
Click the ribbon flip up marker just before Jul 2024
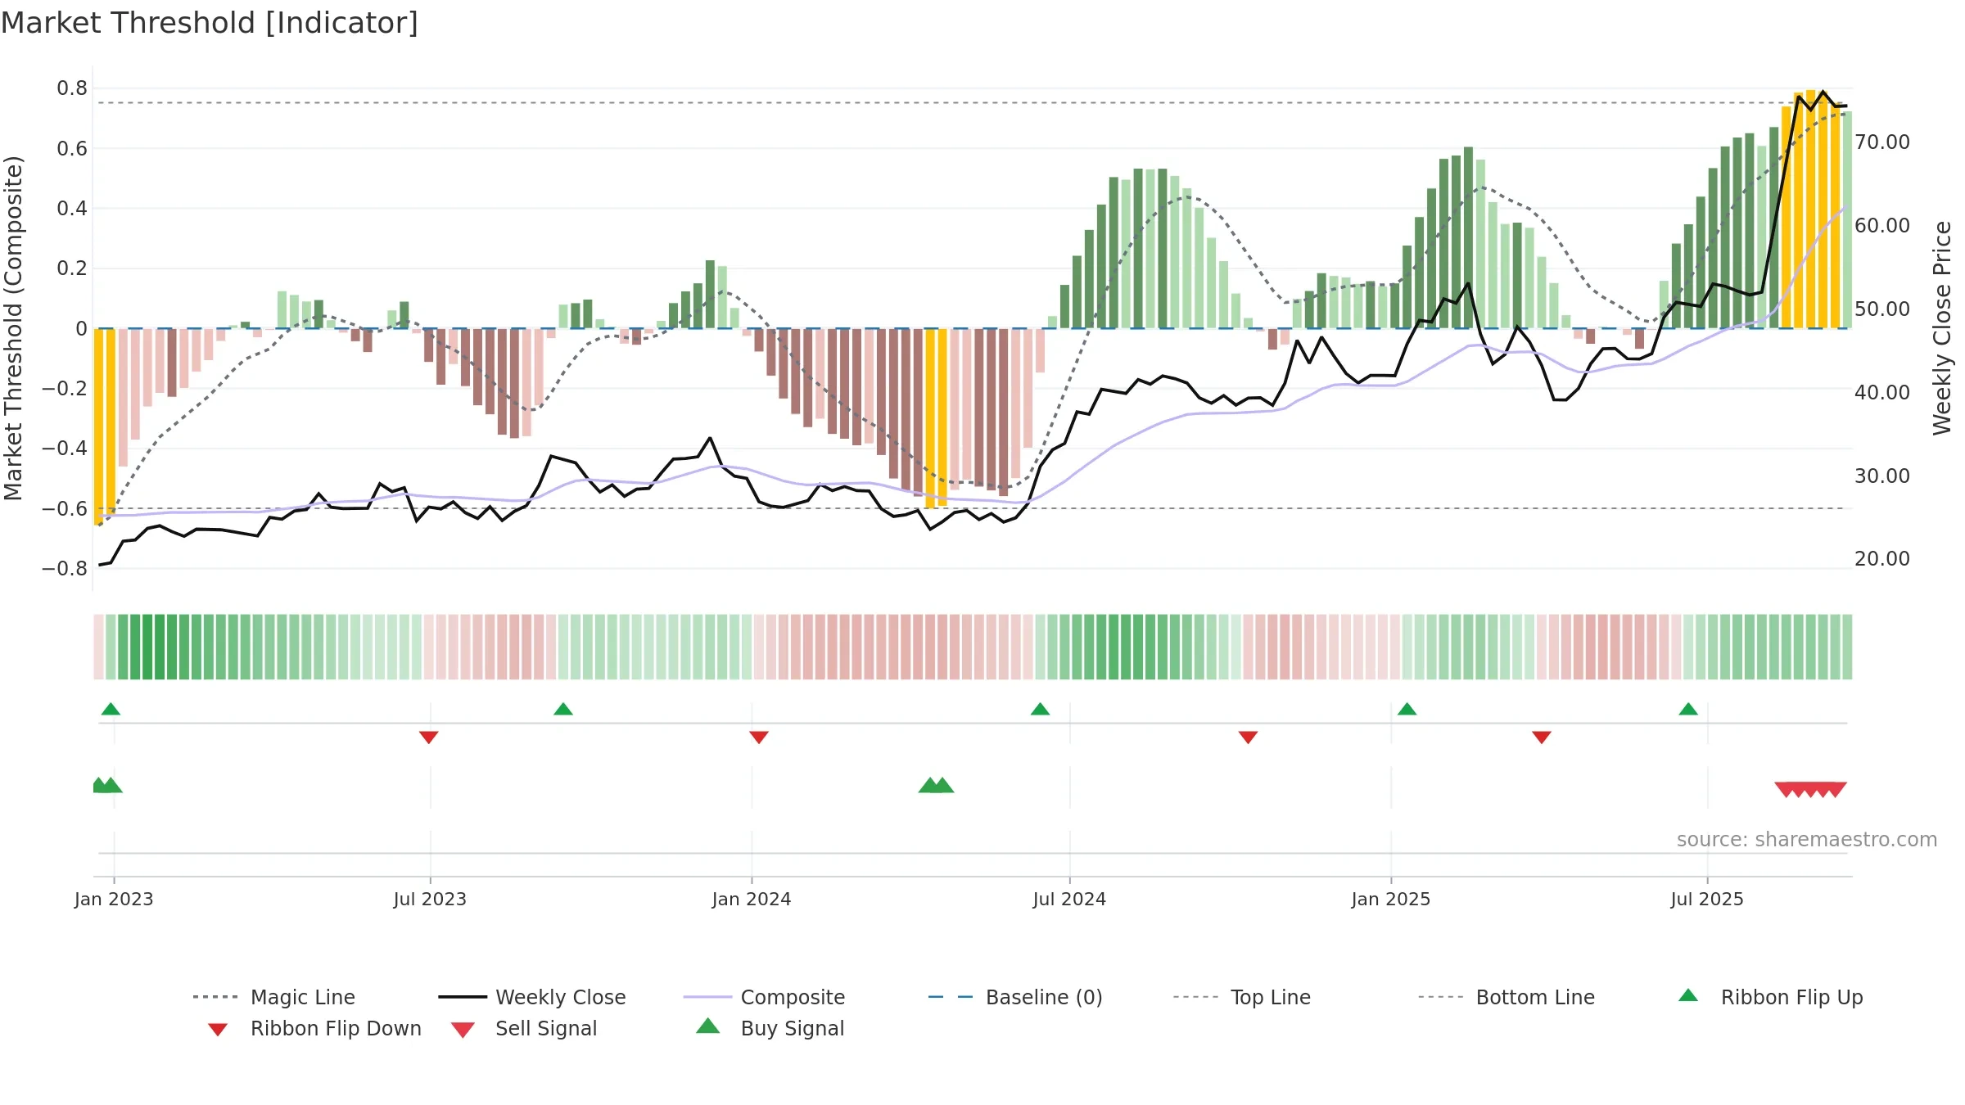tap(1040, 709)
